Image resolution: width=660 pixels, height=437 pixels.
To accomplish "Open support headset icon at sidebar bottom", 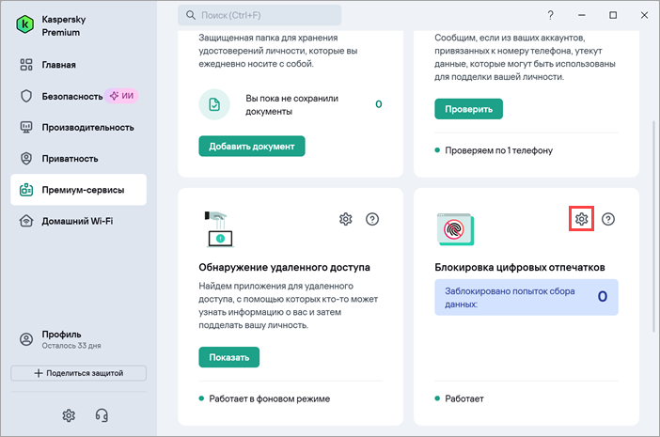I will point(102,415).
